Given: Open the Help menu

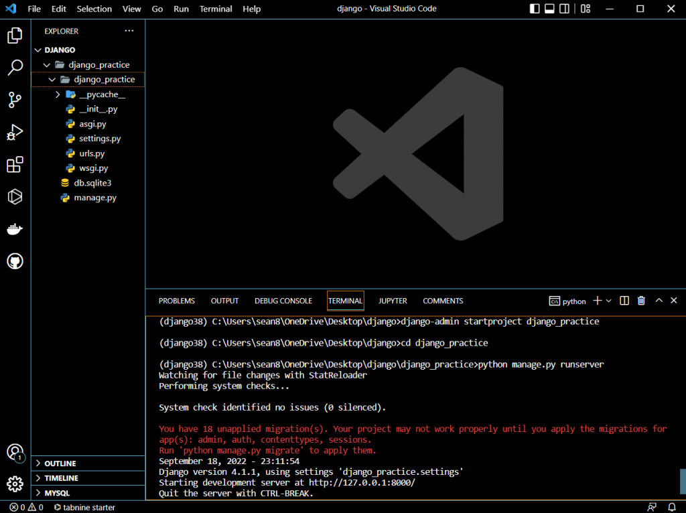Looking at the screenshot, I should (x=252, y=9).
